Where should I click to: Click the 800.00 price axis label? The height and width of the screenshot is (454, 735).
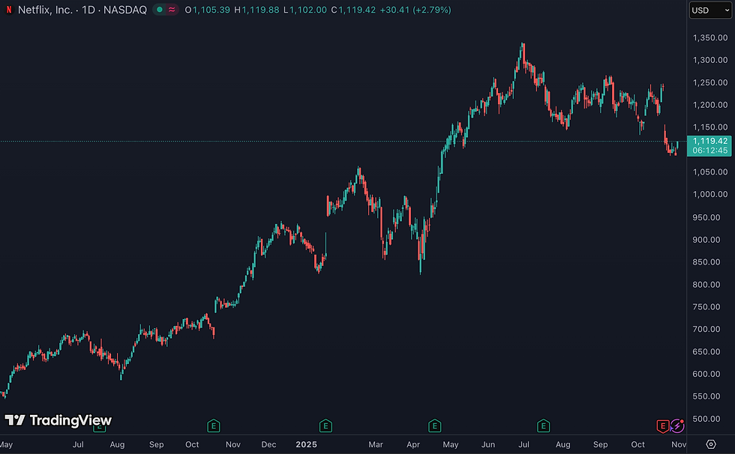pyautogui.click(x=706, y=285)
